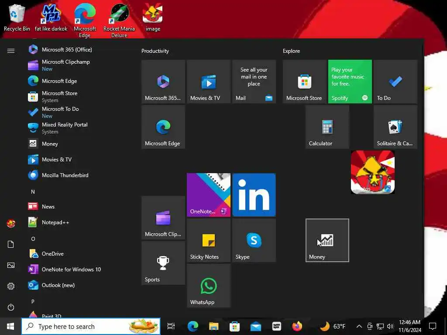The height and width of the screenshot is (335, 447).
Task: Select Movies & TV in app list
Action: pyautogui.click(x=80, y=160)
